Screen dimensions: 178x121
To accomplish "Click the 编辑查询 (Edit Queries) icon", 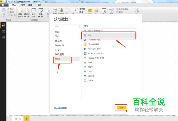I will coord(41,10).
